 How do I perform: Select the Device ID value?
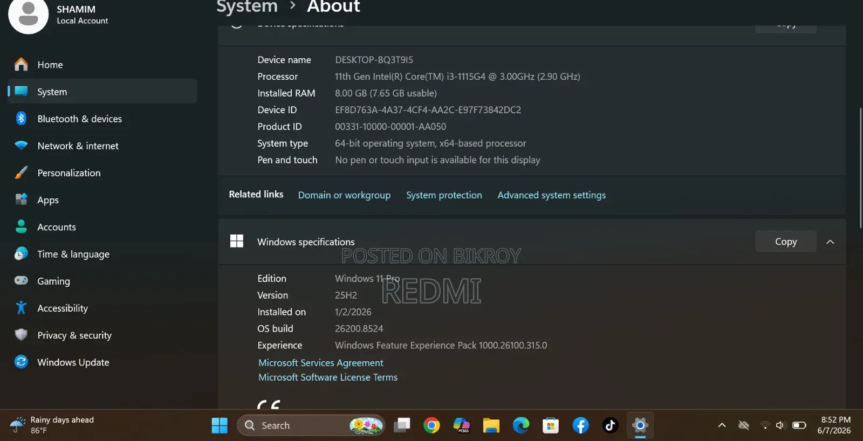(x=428, y=110)
